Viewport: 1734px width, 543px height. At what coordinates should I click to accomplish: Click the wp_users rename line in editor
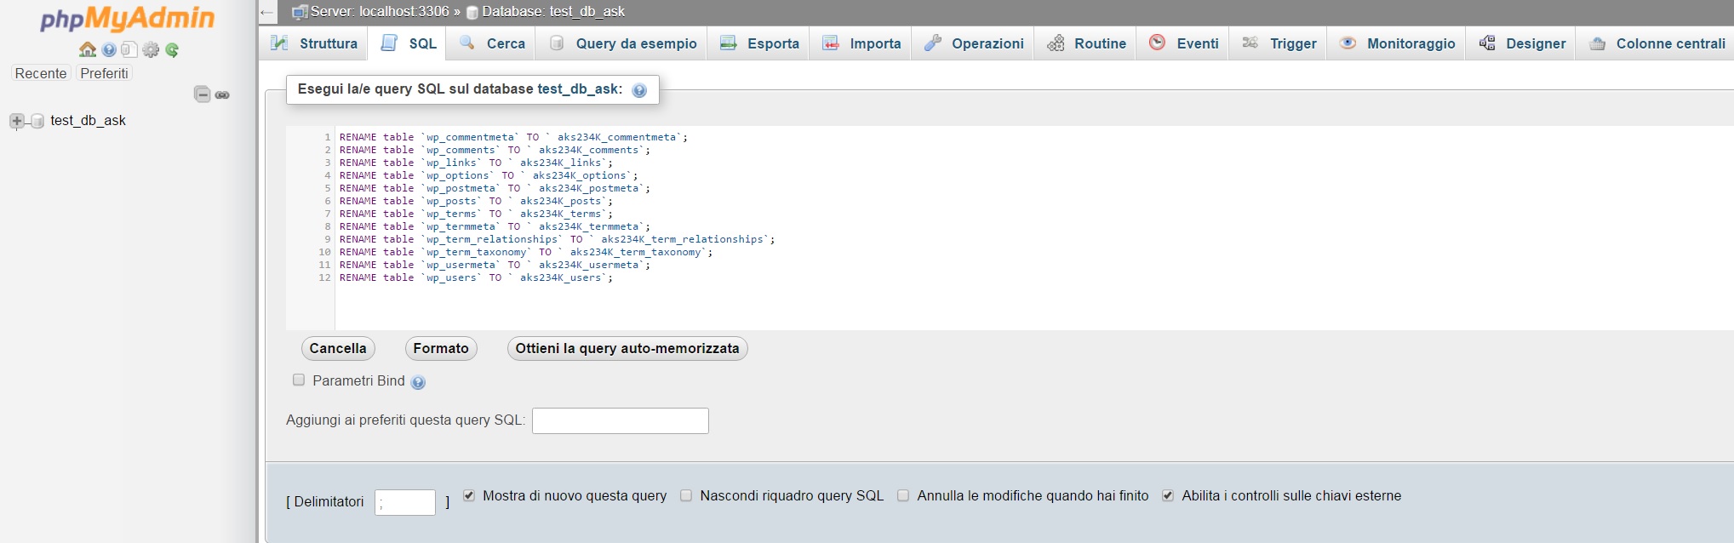click(x=476, y=277)
